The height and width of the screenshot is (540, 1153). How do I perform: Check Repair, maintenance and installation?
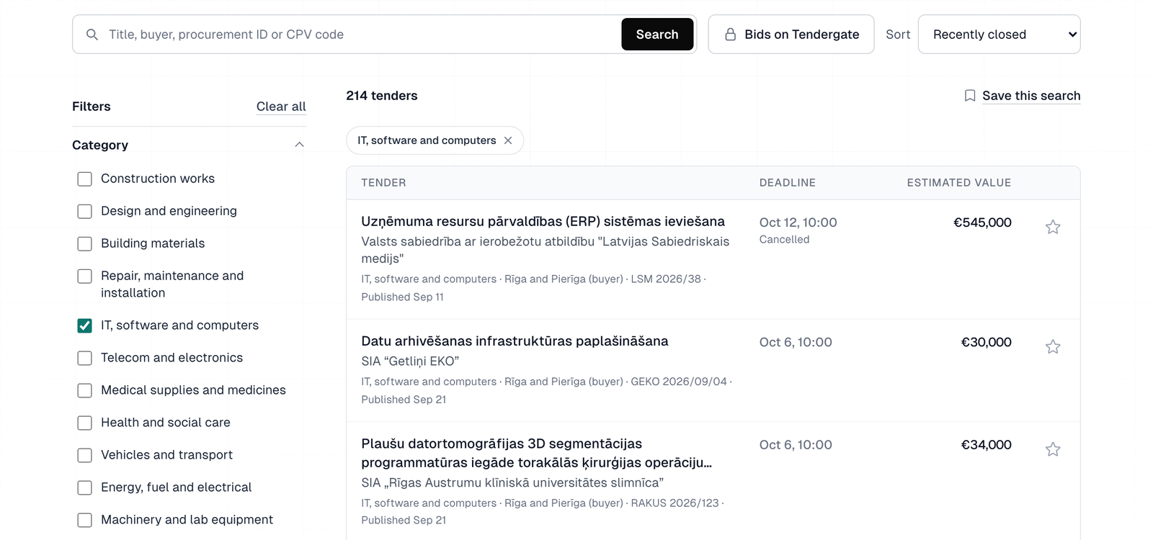point(85,276)
